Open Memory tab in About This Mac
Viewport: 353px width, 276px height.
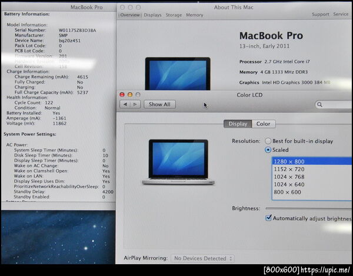[x=195, y=15]
